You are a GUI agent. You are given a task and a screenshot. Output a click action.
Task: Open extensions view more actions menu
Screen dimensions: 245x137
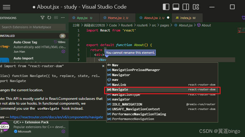click(x=63, y=18)
